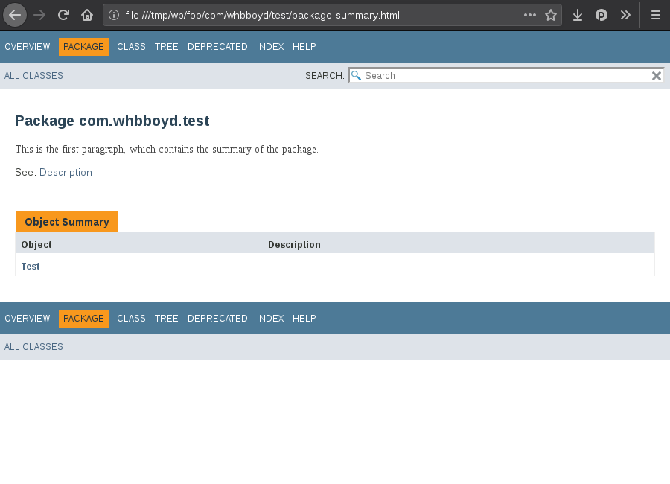The image size is (670, 484).
Task: Select the Object Summary tab
Action: point(67,221)
